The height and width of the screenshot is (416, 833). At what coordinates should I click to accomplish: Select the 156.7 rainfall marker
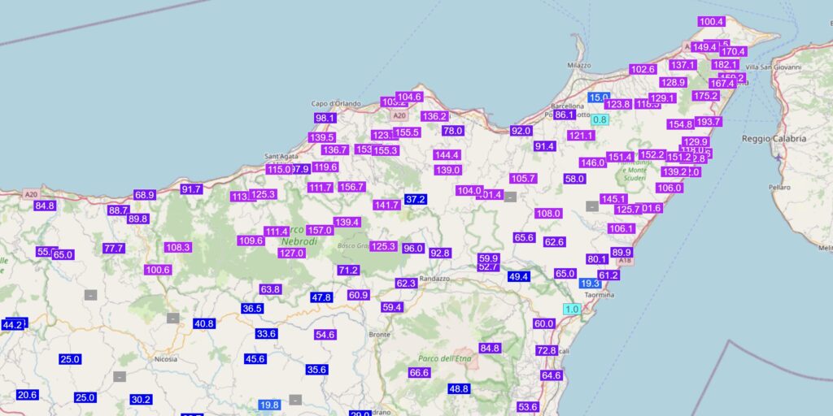351,187
